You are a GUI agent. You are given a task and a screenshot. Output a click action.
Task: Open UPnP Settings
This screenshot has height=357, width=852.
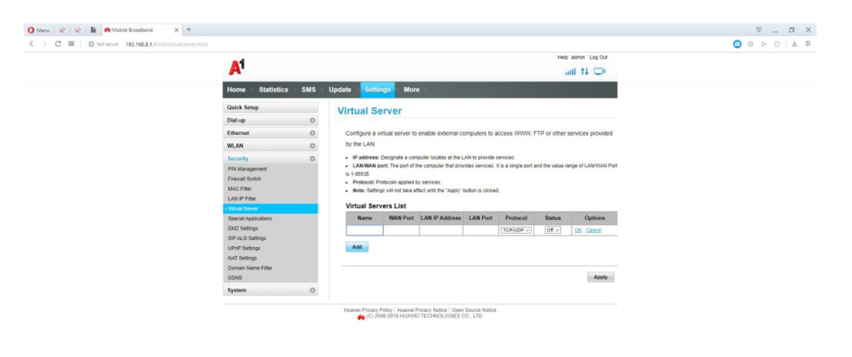pos(244,248)
